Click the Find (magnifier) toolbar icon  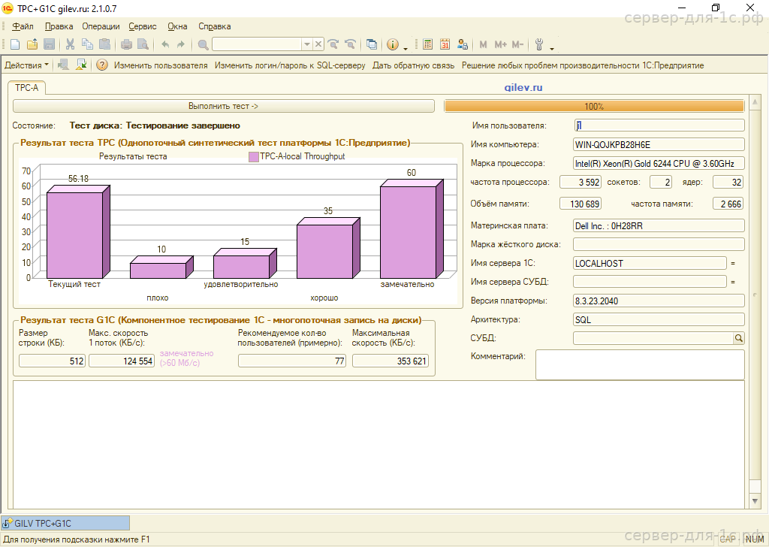tap(203, 44)
